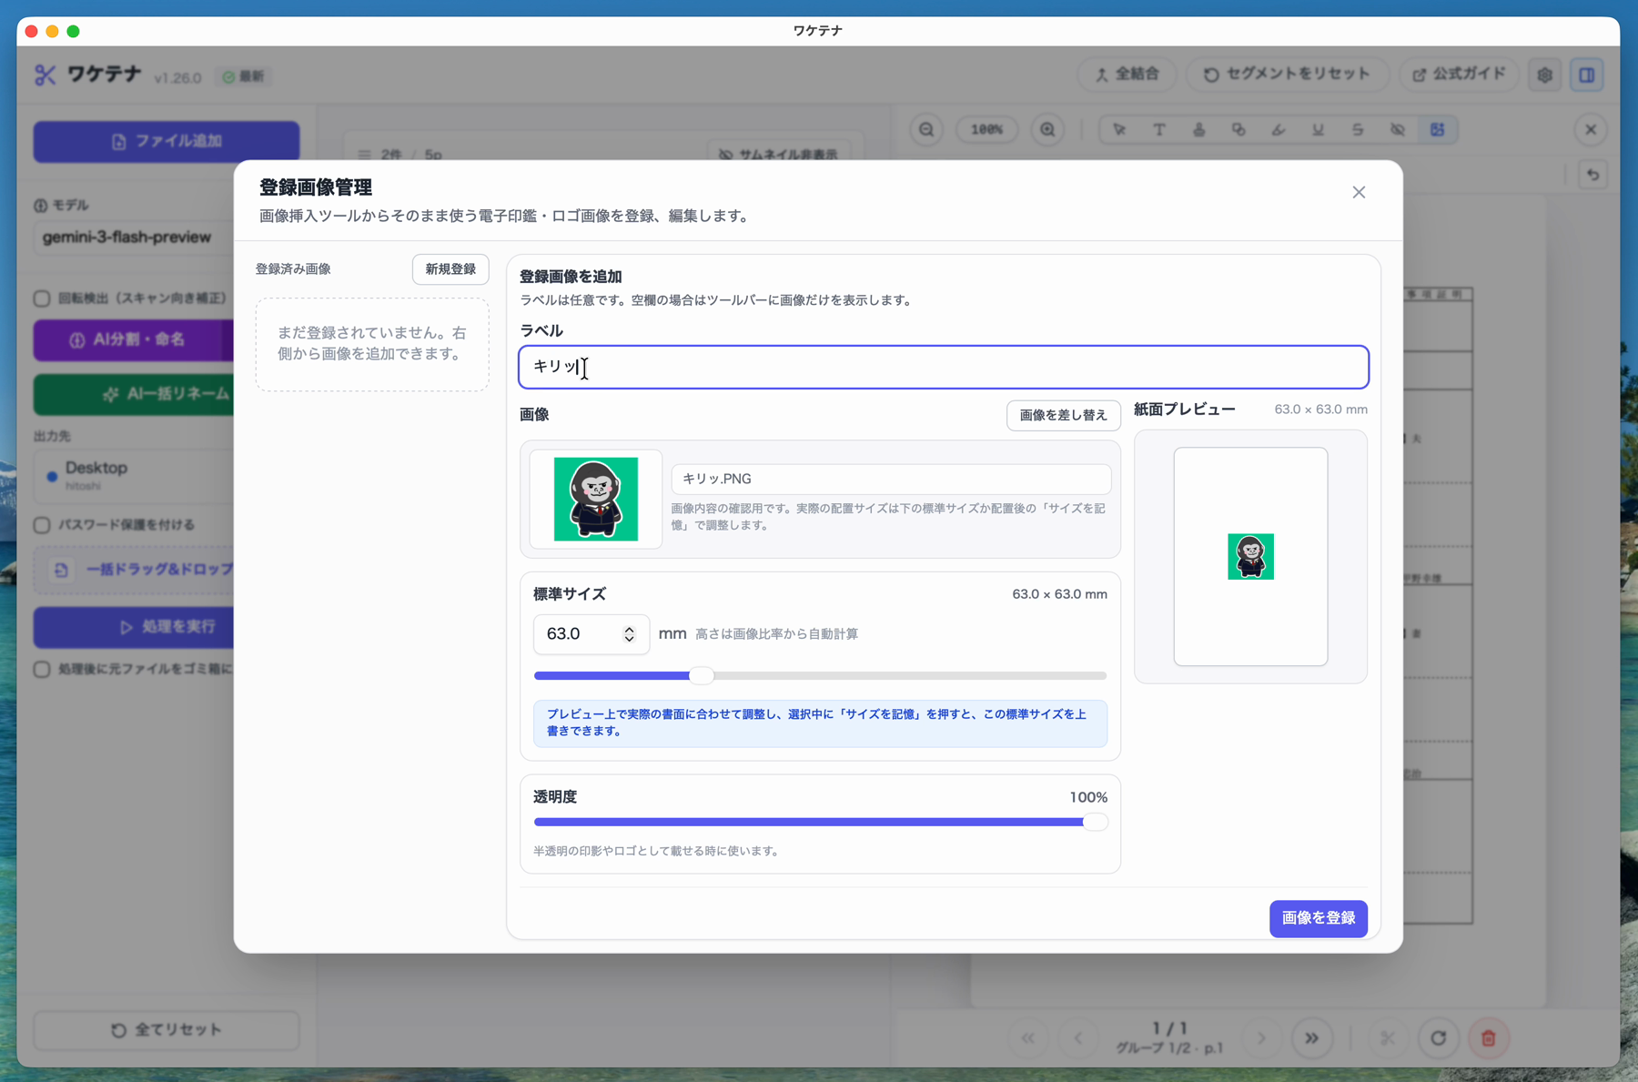Click セグメントをリセット button
This screenshot has width=1638, height=1082.
coord(1288,75)
